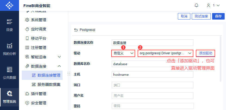Open 服务器数据集 submenu item
Image resolution: width=226 pixels, height=110 pixels.
coord(46,85)
